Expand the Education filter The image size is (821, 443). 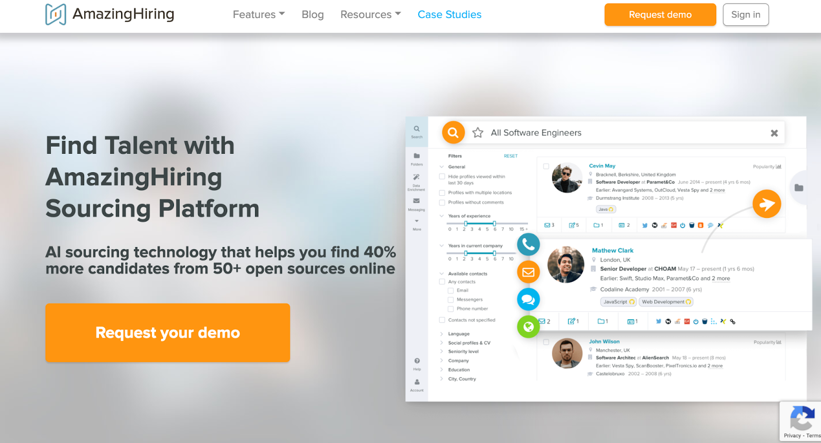(441, 370)
